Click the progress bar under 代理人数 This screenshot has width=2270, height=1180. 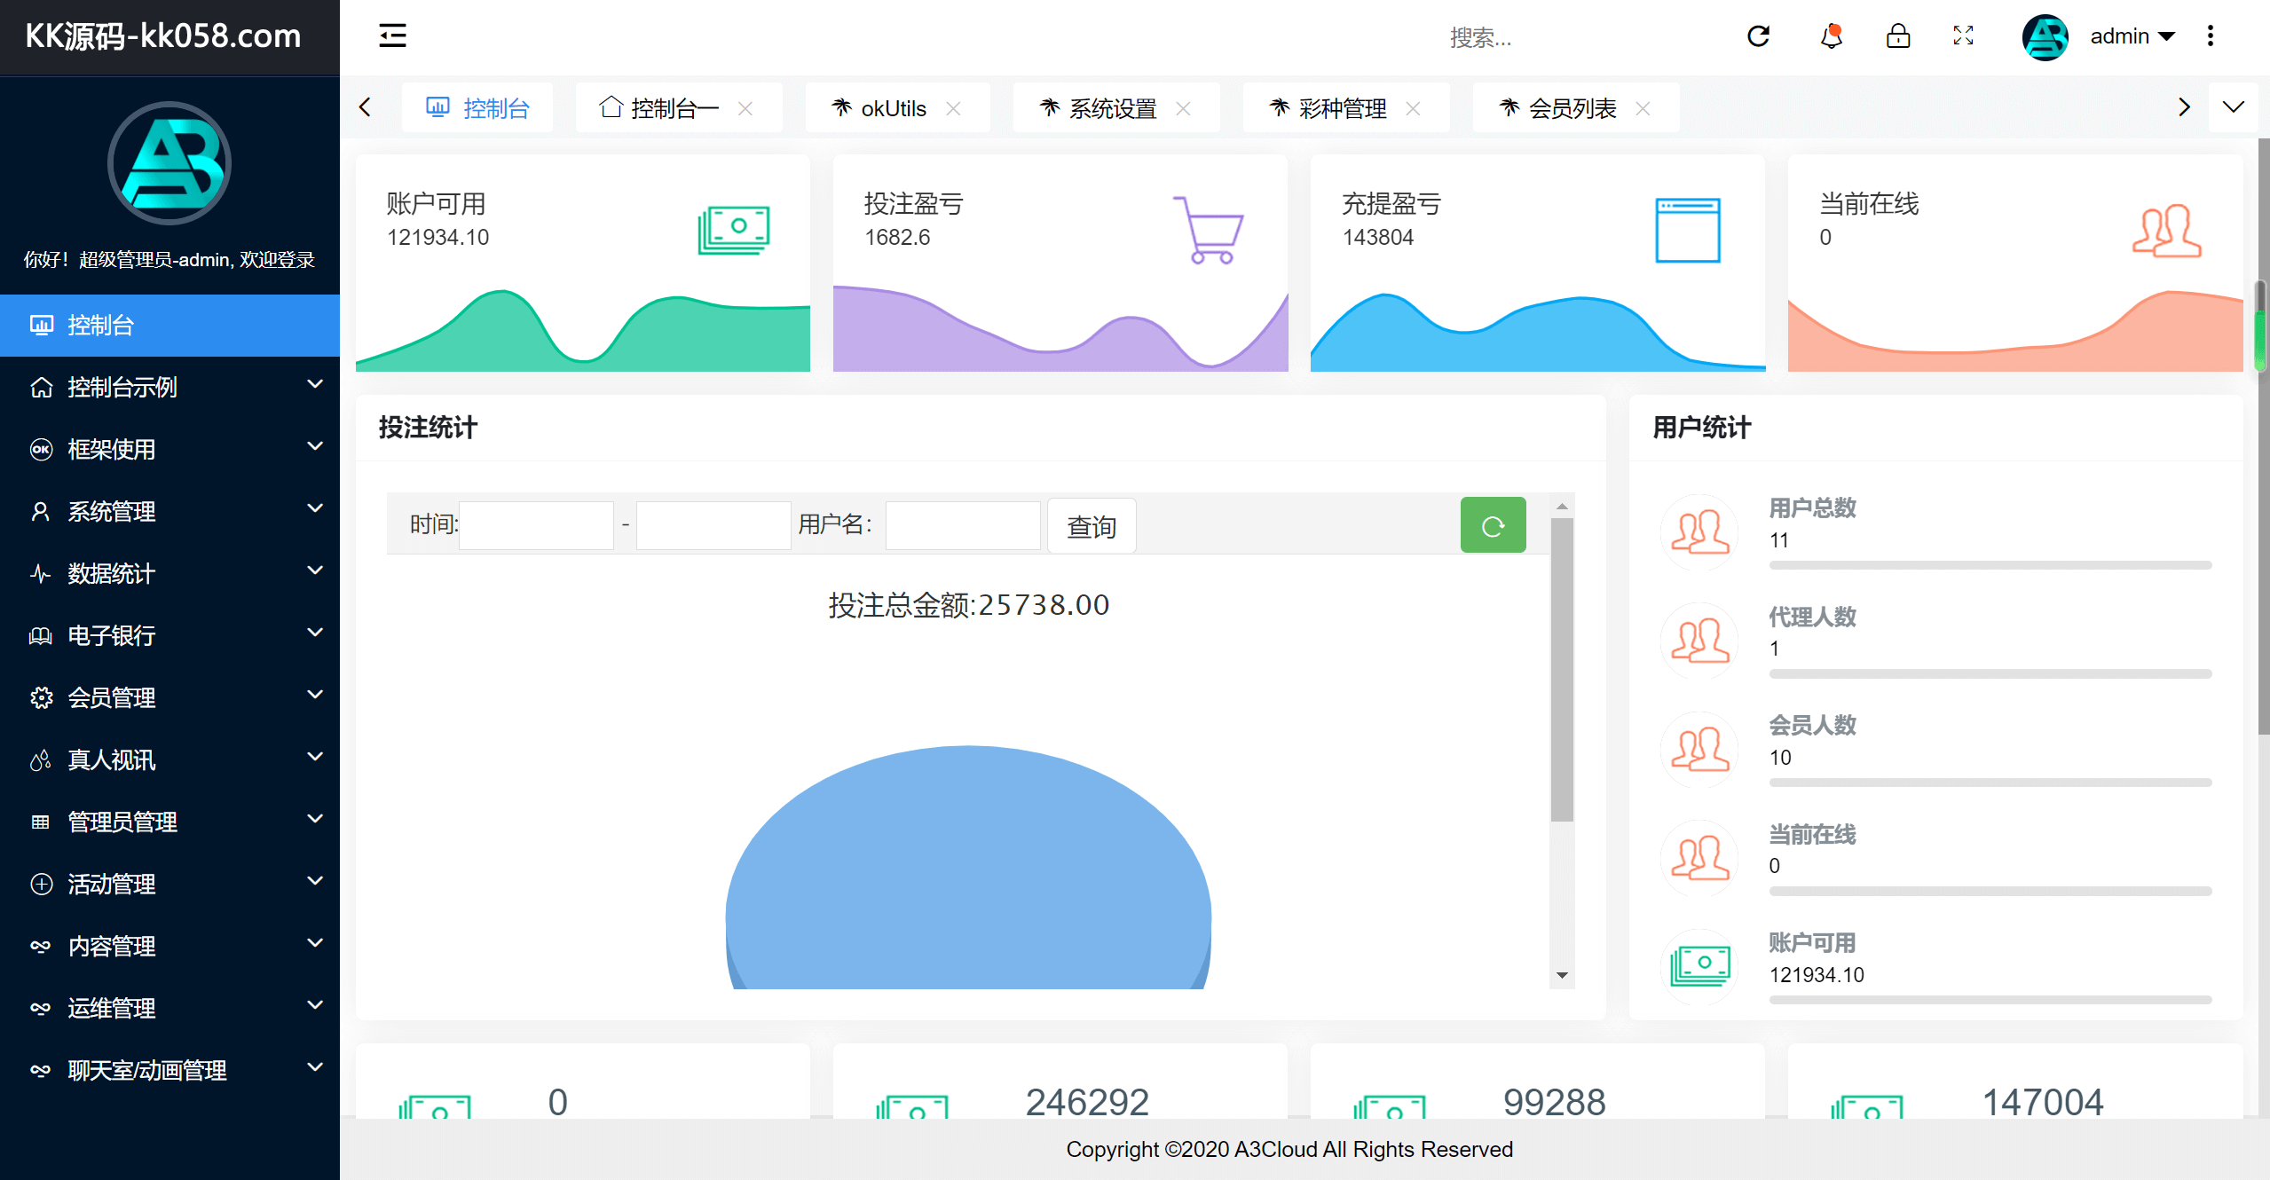click(1990, 674)
